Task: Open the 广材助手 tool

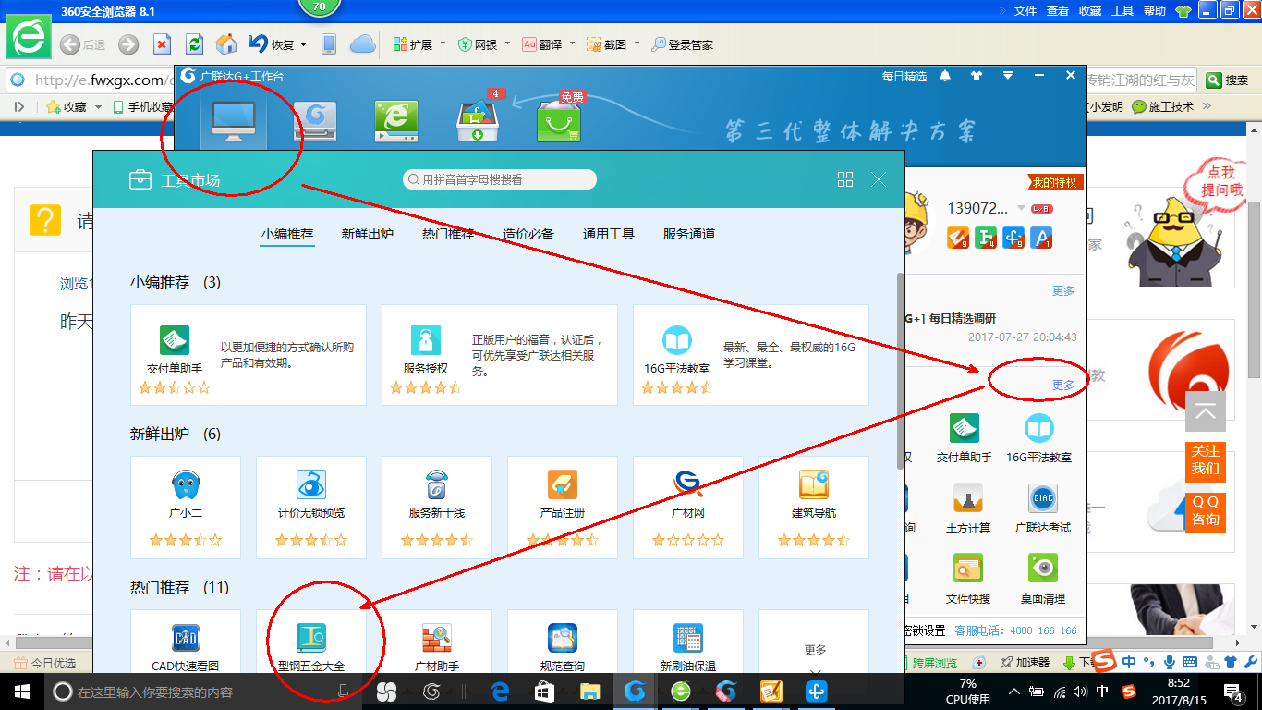Action: tap(437, 642)
